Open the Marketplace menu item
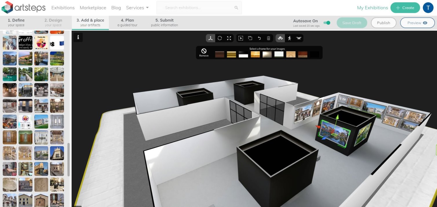Viewport: 437px width, 207px height. pyautogui.click(x=93, y=8)
